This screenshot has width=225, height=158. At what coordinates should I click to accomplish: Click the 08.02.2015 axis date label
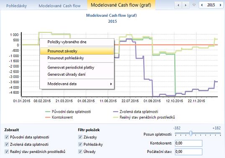click(42, 101)
